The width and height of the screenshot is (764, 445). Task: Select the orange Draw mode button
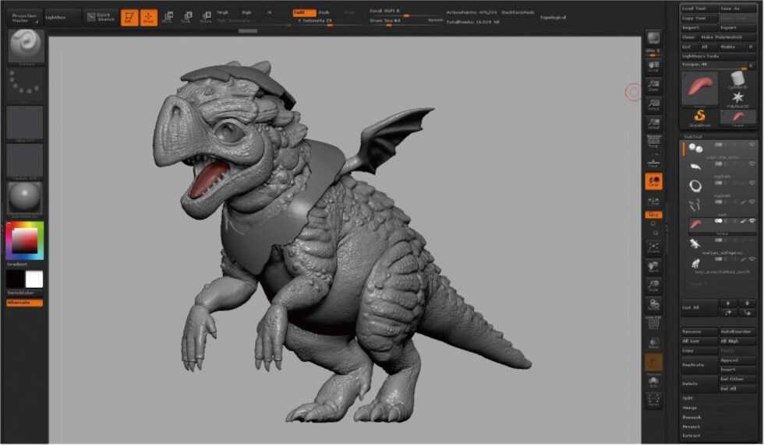coord(148,17)
